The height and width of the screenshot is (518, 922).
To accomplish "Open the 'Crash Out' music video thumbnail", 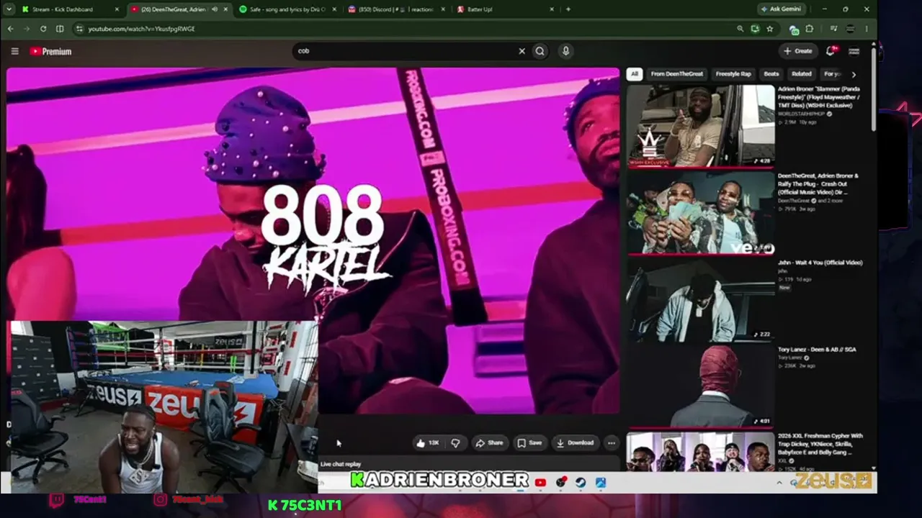I will (x=700, y=212).
